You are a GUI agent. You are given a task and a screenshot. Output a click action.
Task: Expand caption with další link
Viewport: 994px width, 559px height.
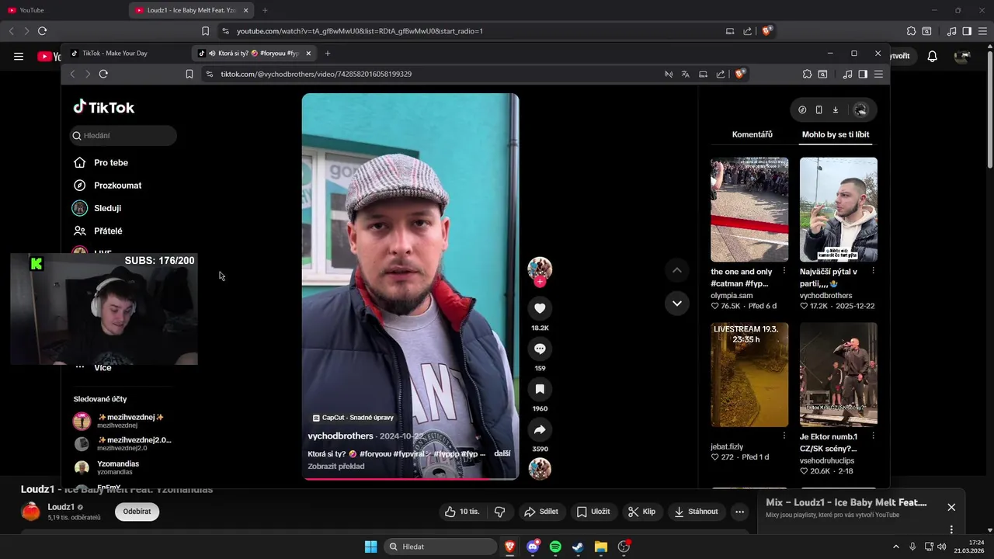502,453
